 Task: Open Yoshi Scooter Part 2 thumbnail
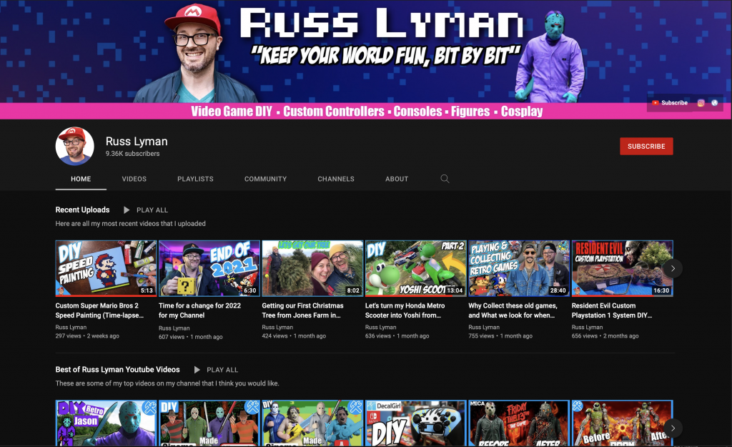click(415, 268)
